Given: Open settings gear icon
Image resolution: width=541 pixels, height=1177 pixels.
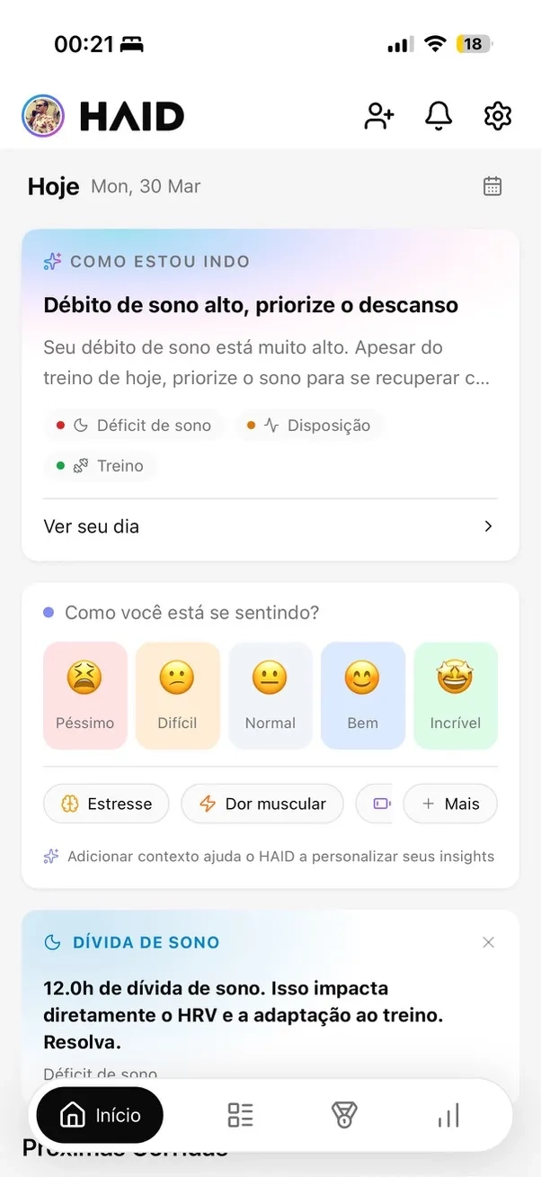Looking at the screenshot, I should [498, 115].
